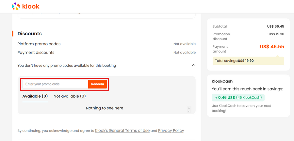This screenshot has height=141, width=294.
Task: Click the Klook colorful logo icon
Action: 15,6
